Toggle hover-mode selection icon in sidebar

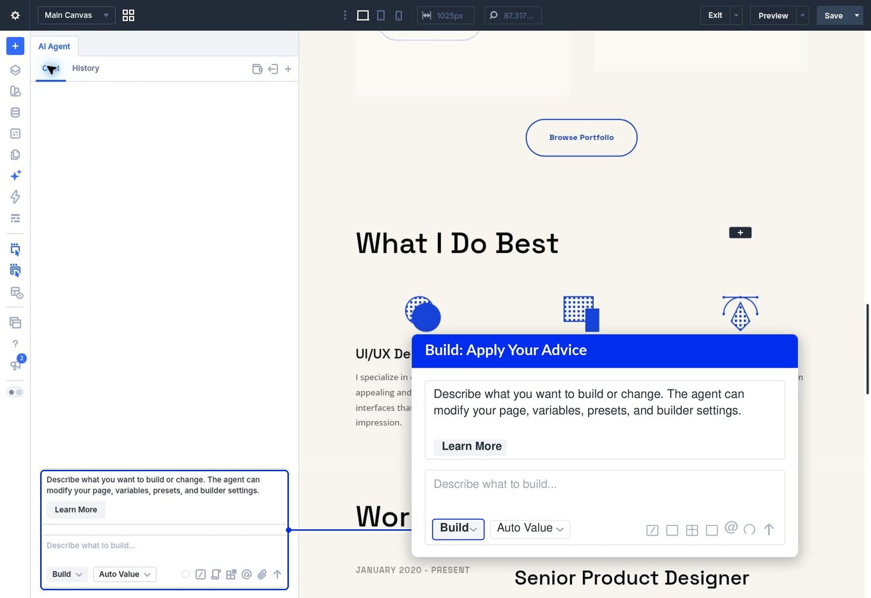tap(15, 271)
